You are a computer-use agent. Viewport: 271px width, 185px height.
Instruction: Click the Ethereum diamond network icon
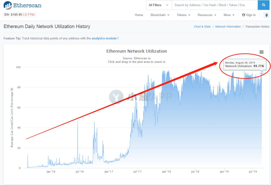[266, 15]
